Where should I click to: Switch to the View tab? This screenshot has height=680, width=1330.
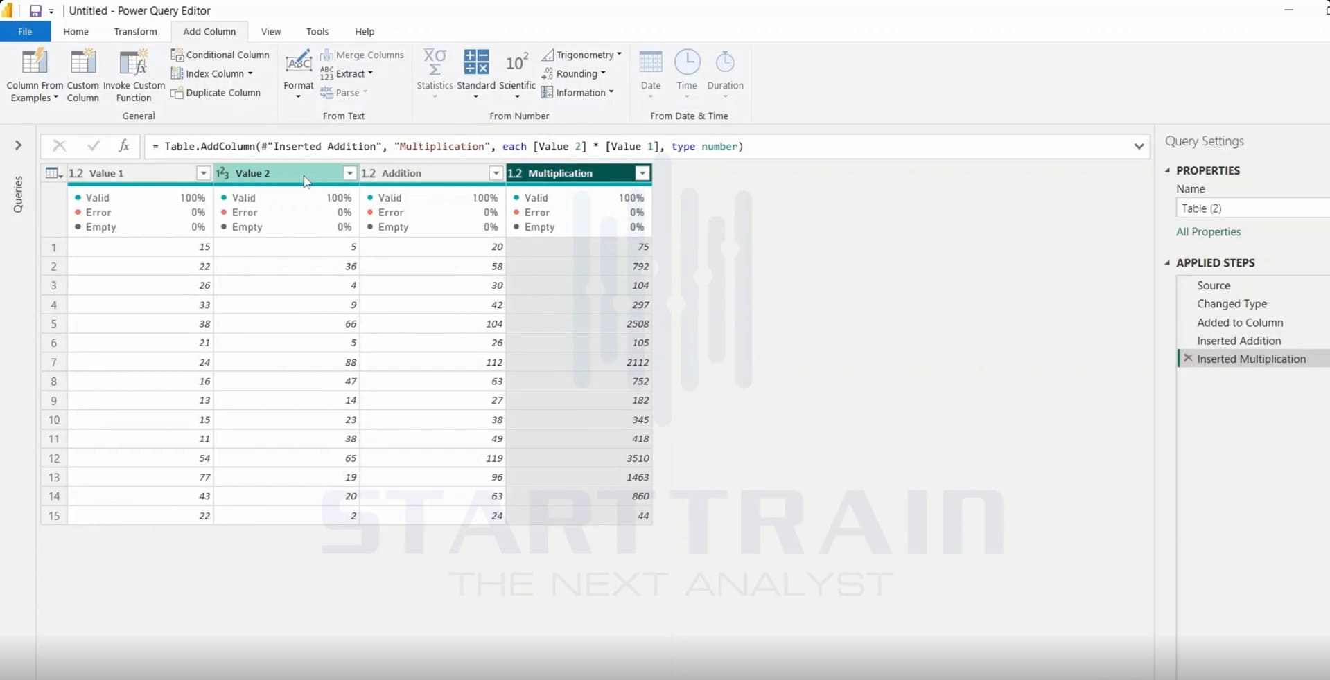click(x=271, y=32)
